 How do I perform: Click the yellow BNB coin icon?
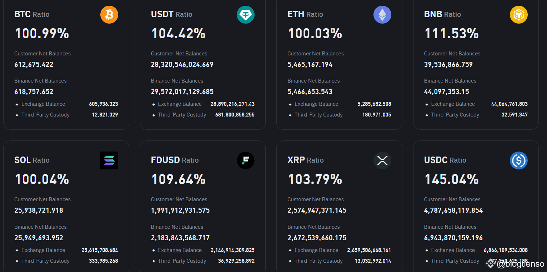click(x=519, y=15)
